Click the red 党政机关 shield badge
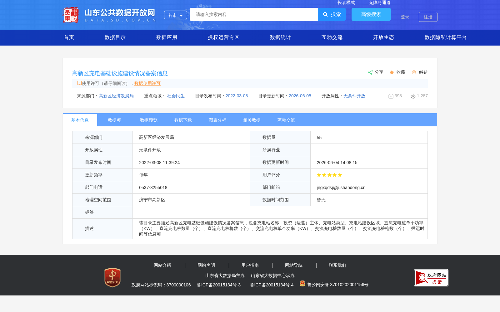 tap(112, 277)
